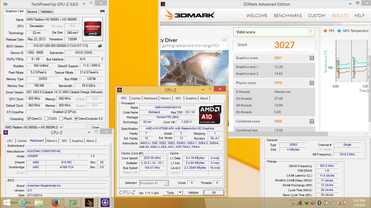Open the GPU selector dropdown in GPU-Z

tap(33, 127)
